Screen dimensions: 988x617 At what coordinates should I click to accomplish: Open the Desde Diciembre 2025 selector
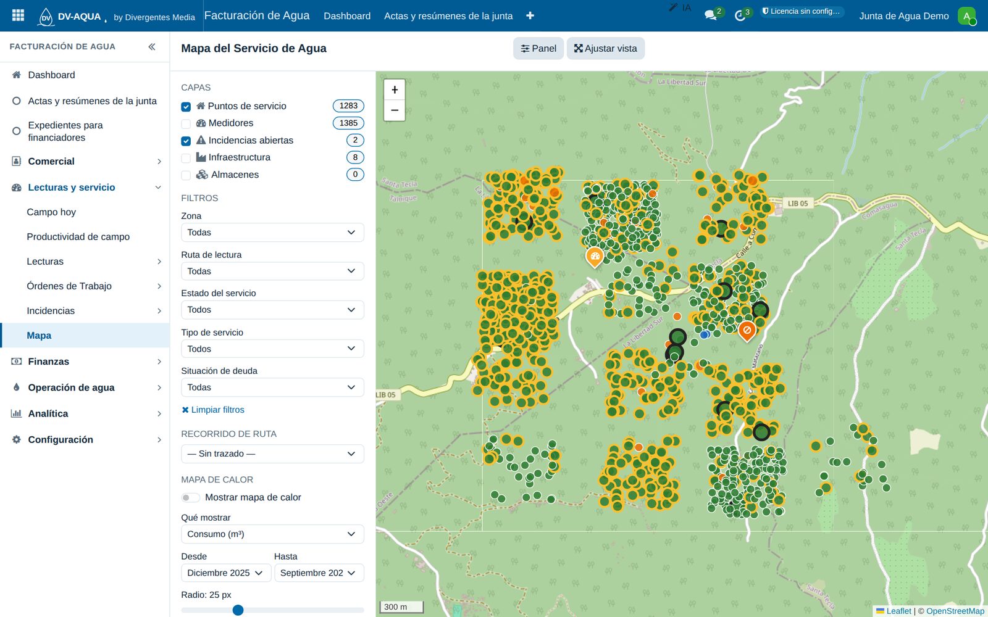[x=226, y=573]
